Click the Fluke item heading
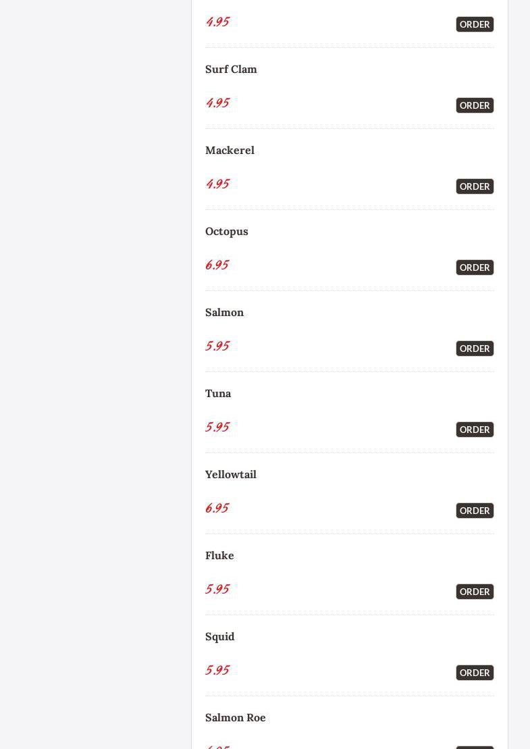530x749 pixels. (219, 555)
